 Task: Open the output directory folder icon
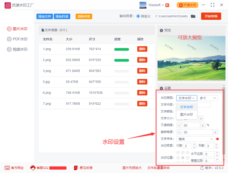point(193,16)
